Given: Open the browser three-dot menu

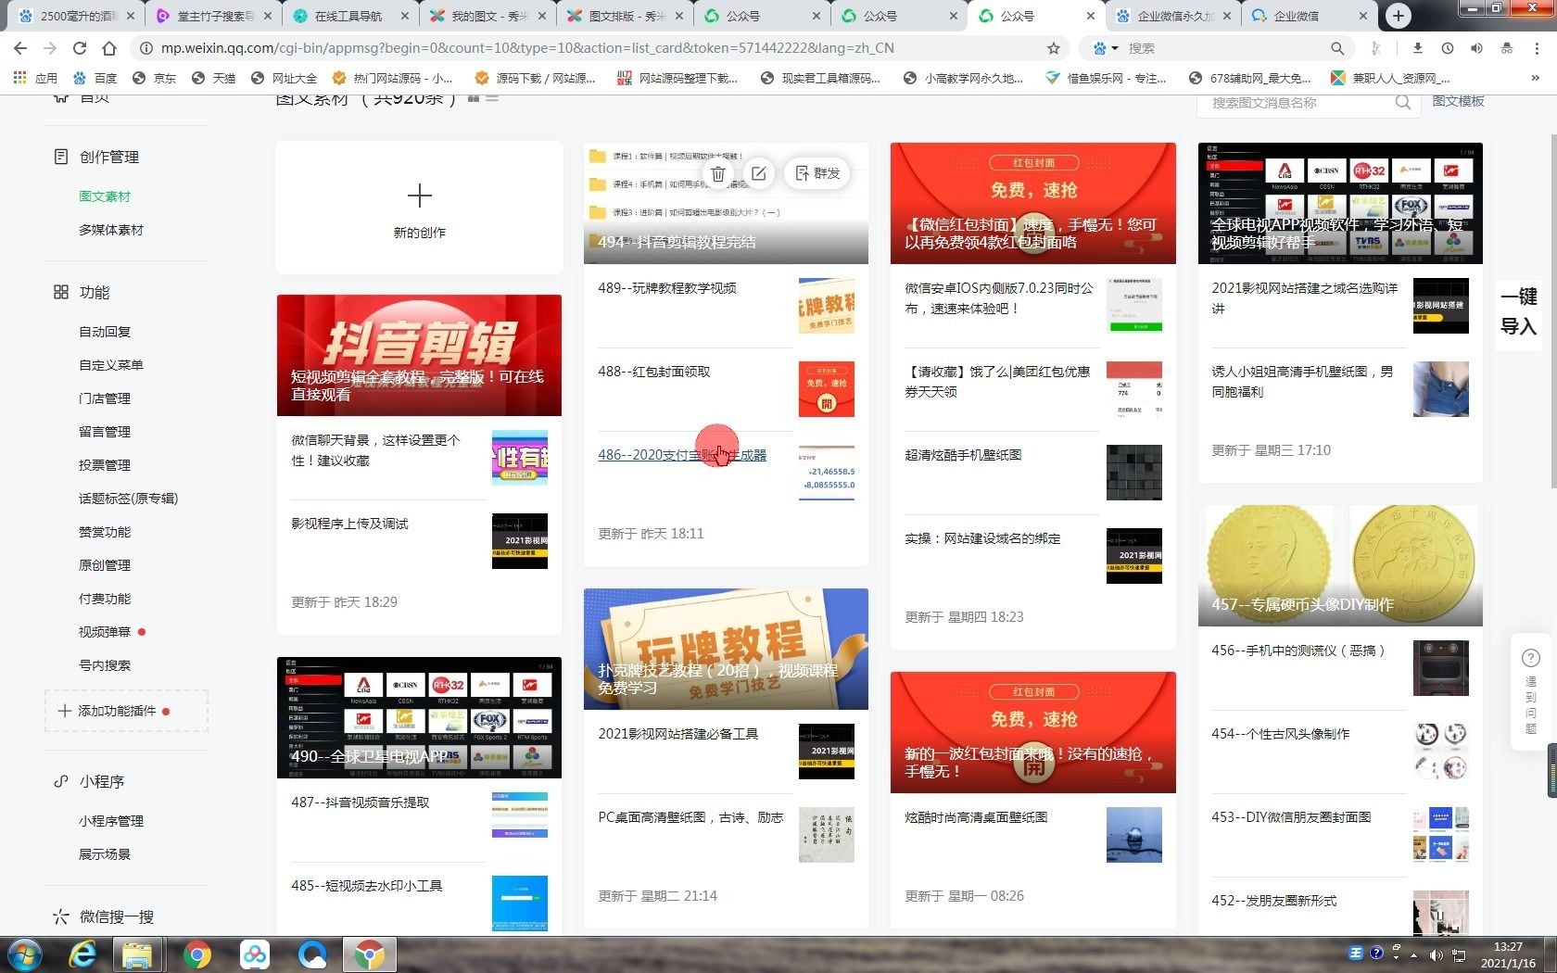Looking at the screenshot, I should tap(1538, 48).
